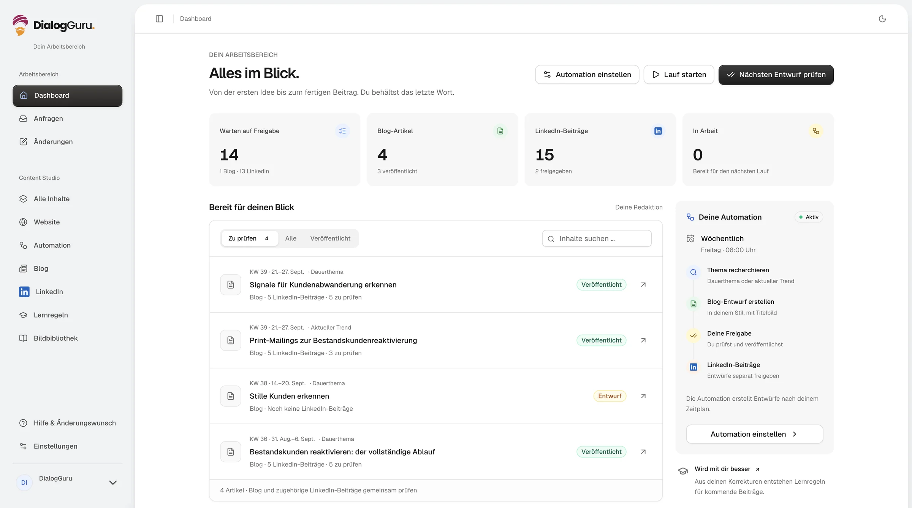Click the workflow icon on In Arbeit card
The image size is (912, 508).
tap(815, 131)
